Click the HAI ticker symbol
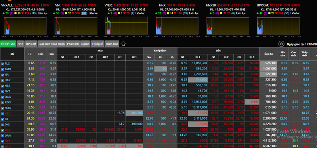Image resolution: width=317 pixels, height=148 pixels. click(7, 75)
